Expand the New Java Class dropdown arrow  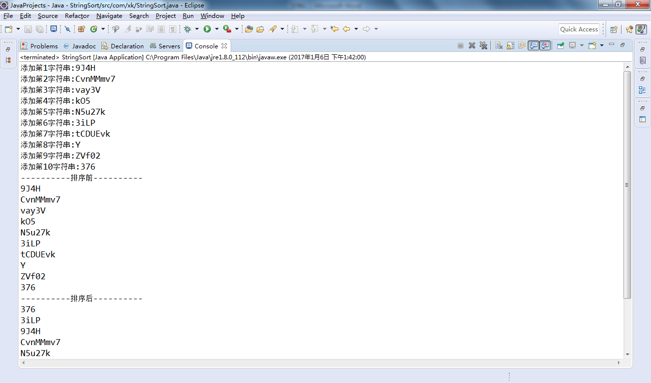click(x=103, y=29)
